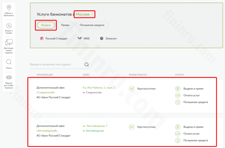This screenshot has width=225, height=148.
Task: Open the Offices and ATMs sidebar icon
Action: click(x=9, y=8)
